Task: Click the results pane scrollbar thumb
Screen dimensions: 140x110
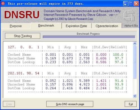Action: 135,62
